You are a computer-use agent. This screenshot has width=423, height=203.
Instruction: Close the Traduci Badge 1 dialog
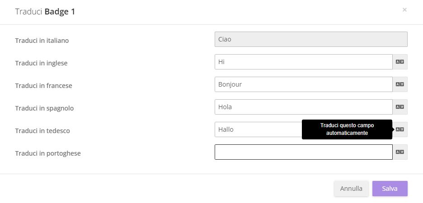coord(404,9)
